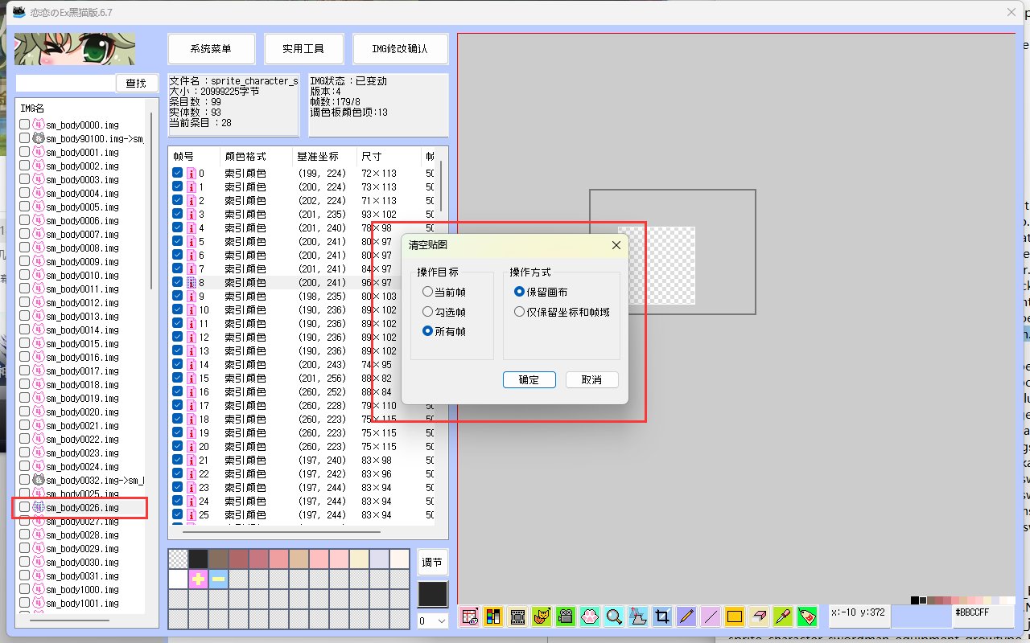This screenshot has height=643, width=1030.
Task: Confirm with the 确定 button
Action: click(529, 379)
